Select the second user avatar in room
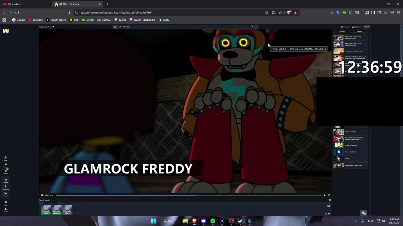The width and height of the screenshot is (403, 226). (x=57, y=209)
